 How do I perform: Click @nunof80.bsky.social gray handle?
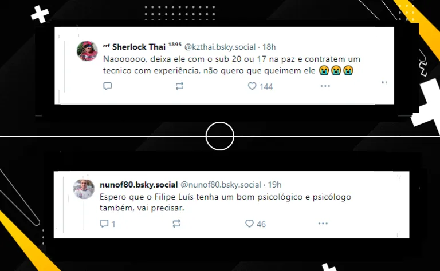[x=221, y=185]
